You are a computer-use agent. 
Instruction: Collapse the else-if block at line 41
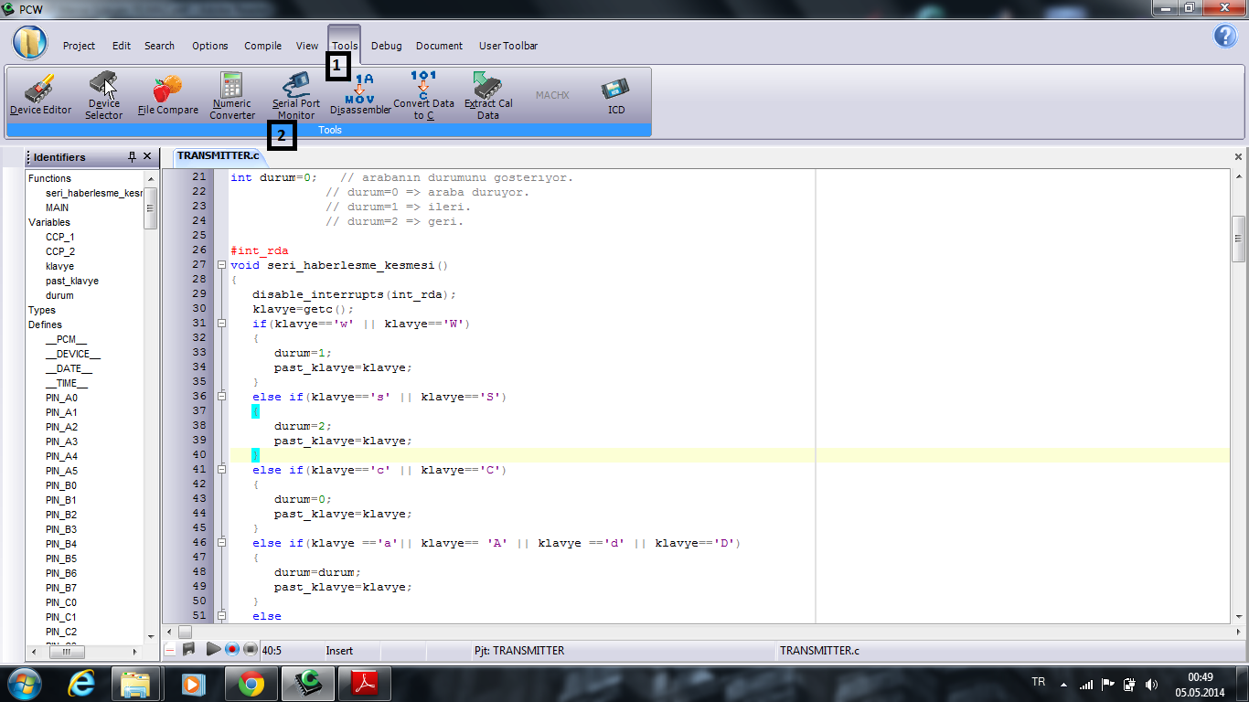pos(221,470)
